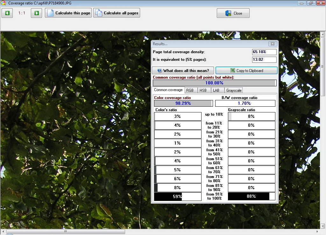Select the Grayscale tab

click(x=234, y=90)
